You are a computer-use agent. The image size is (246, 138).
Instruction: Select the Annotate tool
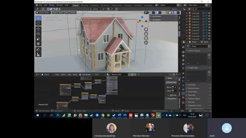click(38, 49)
